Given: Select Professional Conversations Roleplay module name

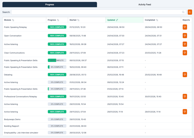Looking at the screenshot, I should 20,97.
